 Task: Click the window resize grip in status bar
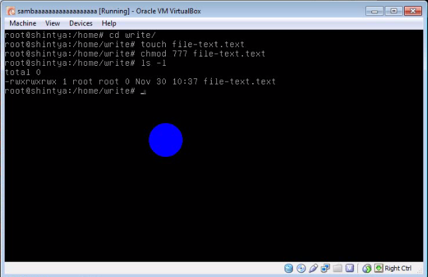point(420,270)
